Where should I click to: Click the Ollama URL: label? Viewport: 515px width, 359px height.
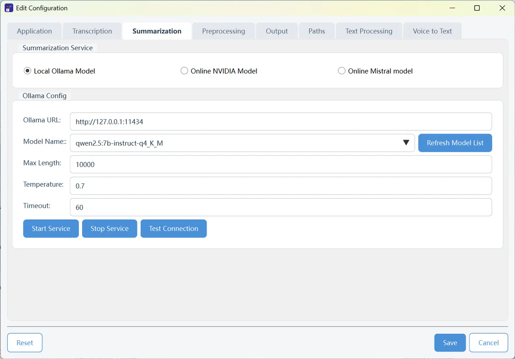(42, 120)
